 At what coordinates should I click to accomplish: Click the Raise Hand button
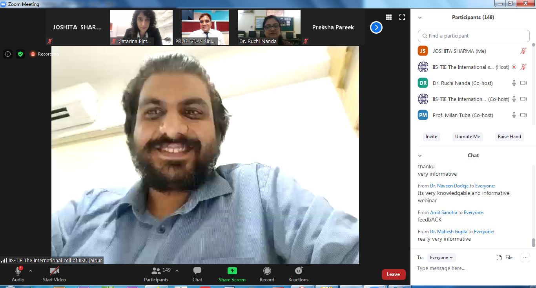509,137
